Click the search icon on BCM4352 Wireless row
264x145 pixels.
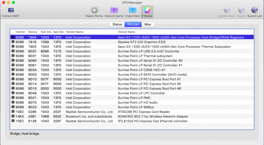coord(13,116)
